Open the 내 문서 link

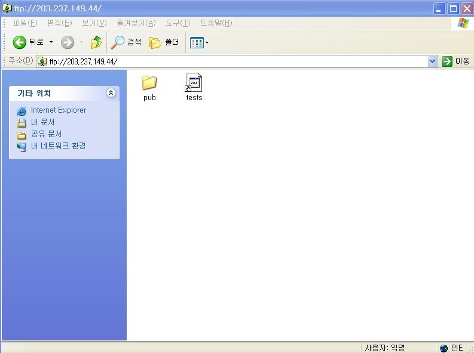pyautogui.click(x=43, y=122)
